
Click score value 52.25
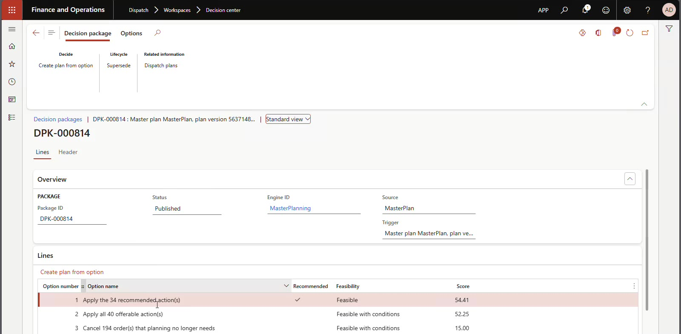pos(462,314)
